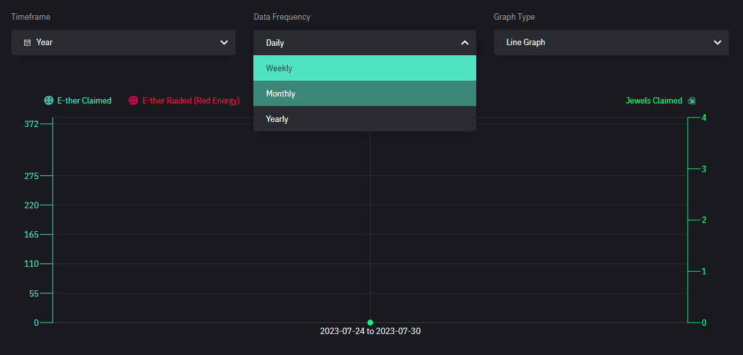The width and height of the screenshot is (743, 355).
Task: Click the Daily value in Data Frequency
Action: pos(275,43)
